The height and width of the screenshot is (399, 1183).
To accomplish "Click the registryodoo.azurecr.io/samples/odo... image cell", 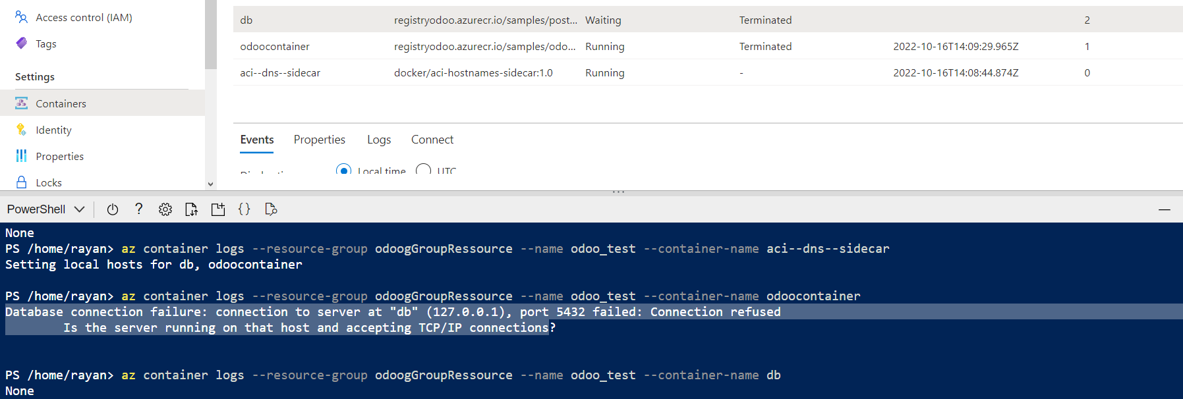I will pos(485,46).
